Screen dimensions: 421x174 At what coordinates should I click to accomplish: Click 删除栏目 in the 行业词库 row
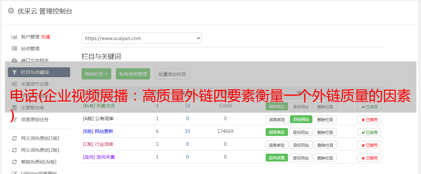(x=325, y=145)
